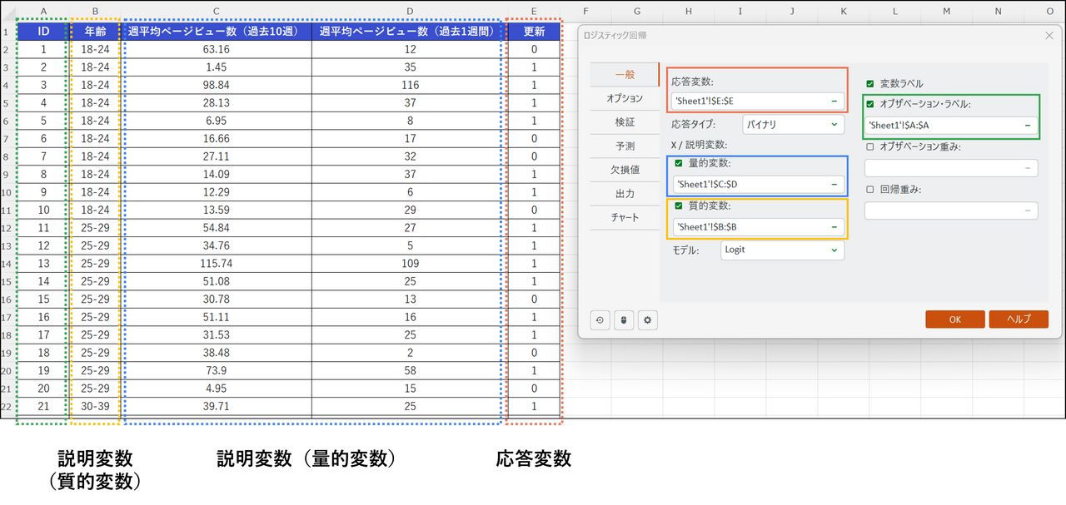The height and width of the screenshot is (505, 1066).
Task: Switch to the オプション tab
Action: [625, 98]
